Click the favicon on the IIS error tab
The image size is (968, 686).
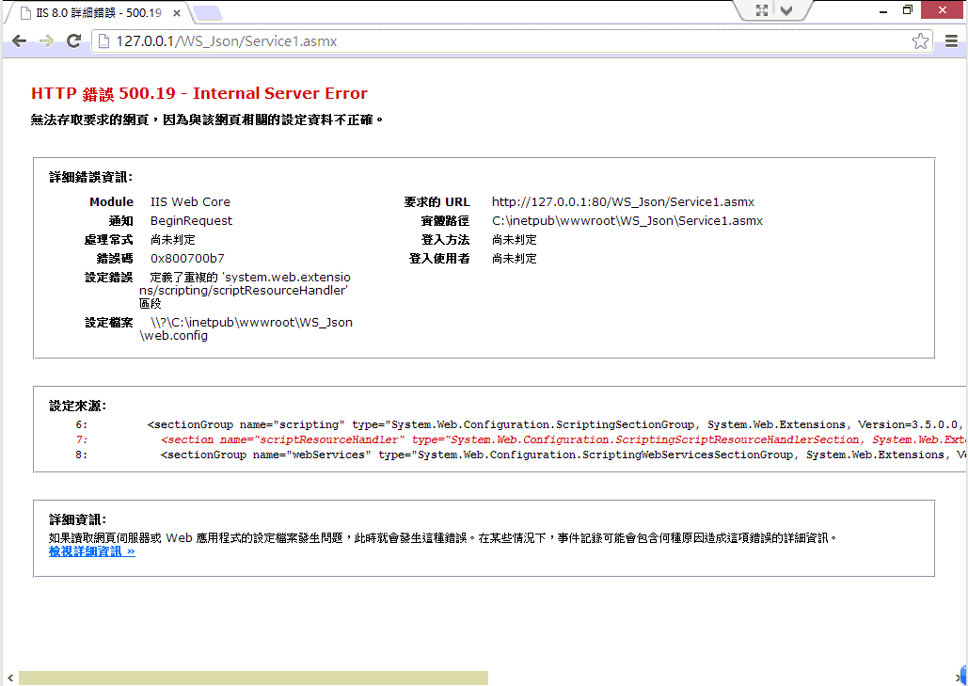[24, 13]
